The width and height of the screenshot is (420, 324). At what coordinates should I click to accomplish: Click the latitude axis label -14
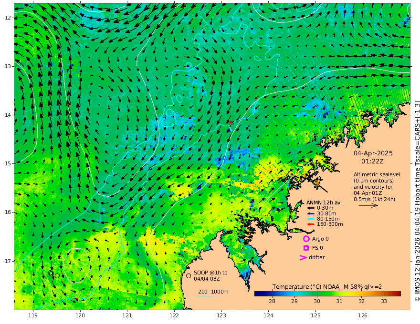click(7, 115)
